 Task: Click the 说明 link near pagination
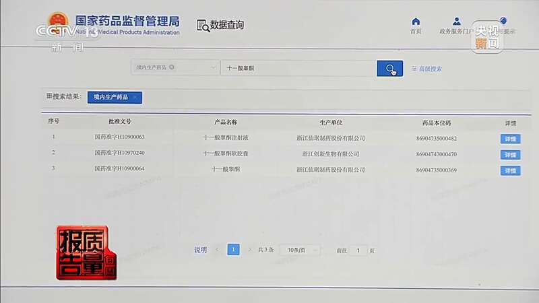(x=200, y=250)
